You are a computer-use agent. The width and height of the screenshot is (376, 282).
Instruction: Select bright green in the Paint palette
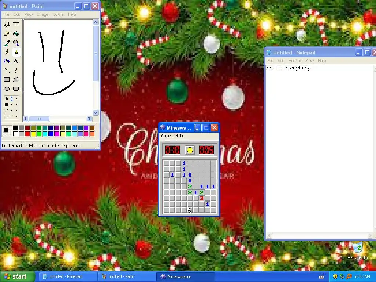point(39,134)
